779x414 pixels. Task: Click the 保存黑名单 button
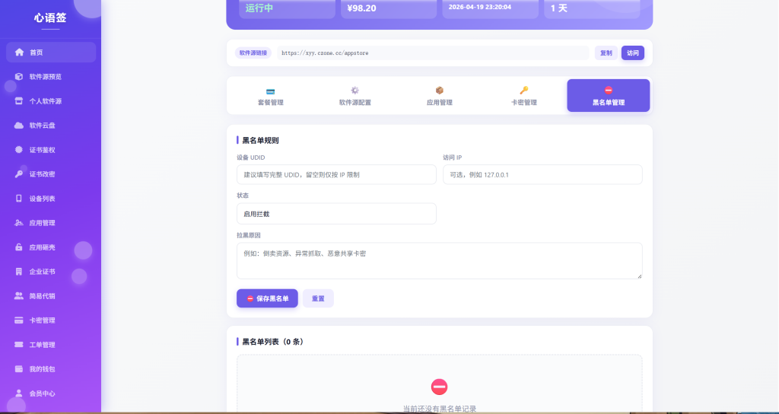tap(267, 298)
